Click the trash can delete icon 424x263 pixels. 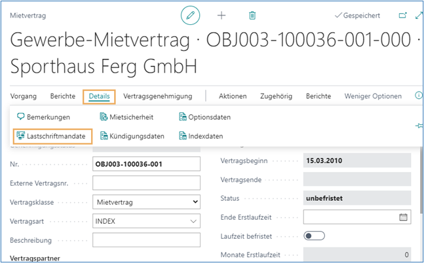pos(252,16)
